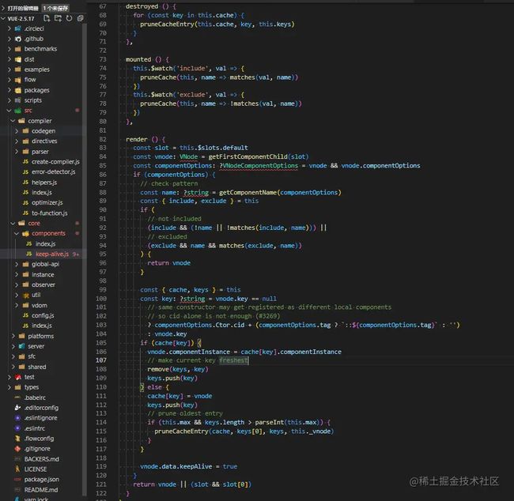The width and height of the screenshot is (514, 501).
Task: Open the directives folder
Action: pos(44,141)
